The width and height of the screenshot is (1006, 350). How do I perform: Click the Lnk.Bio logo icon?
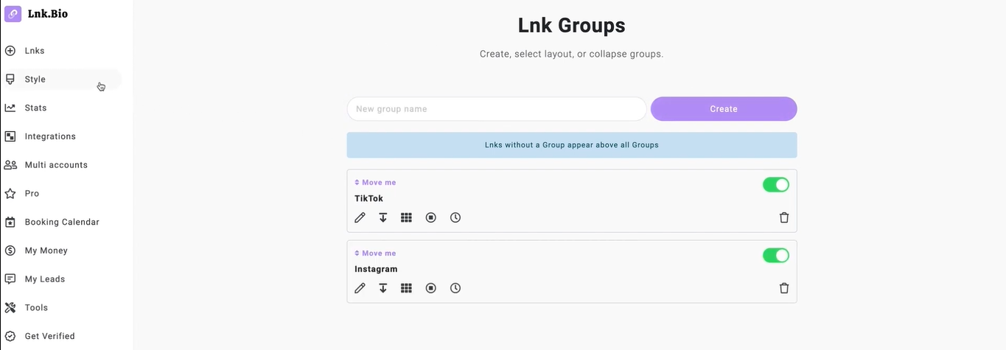13,13
